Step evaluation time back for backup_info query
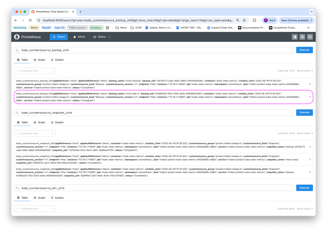The height and width of the screenshot is (231, 327). pos(17,71)
